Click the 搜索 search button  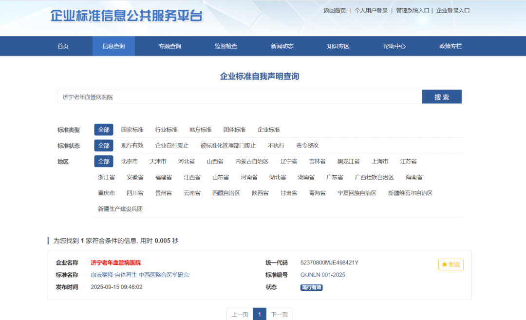pos(441,97)
